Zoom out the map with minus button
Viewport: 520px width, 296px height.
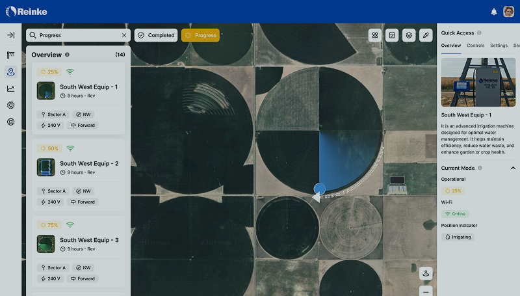(x=426, y=291)
